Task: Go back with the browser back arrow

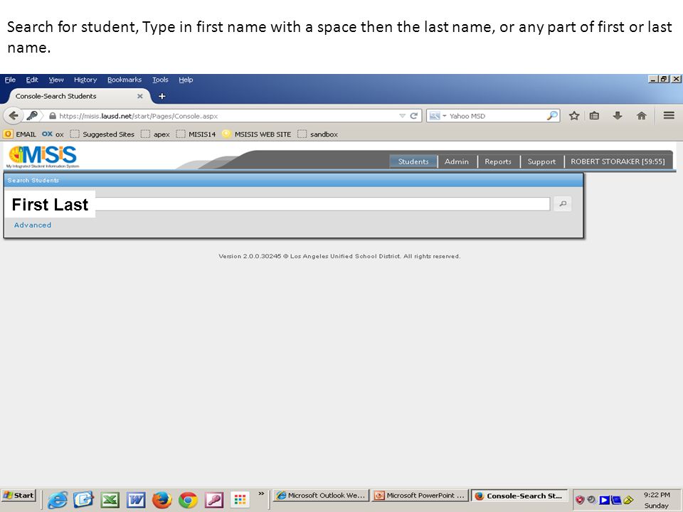Action: click(14, 115)
